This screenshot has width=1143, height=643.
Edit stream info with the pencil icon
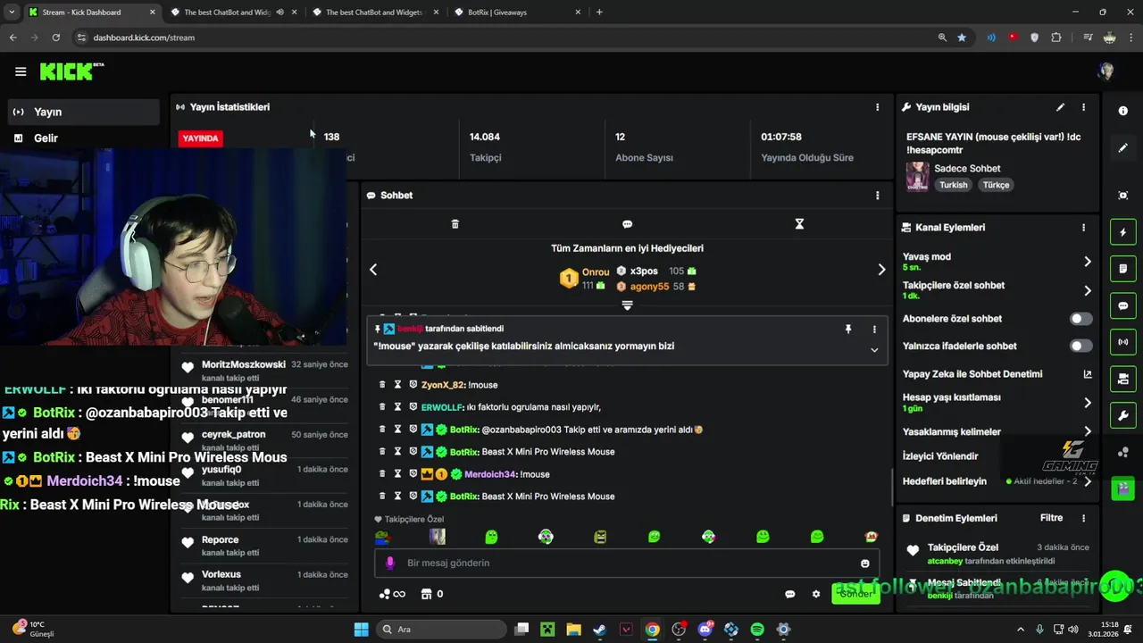[x=1060, y=107]
